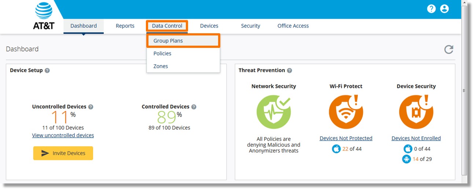Click the green Network Security shield icon
The height and width of the screenshot is (190, 474).
(273, 111)
